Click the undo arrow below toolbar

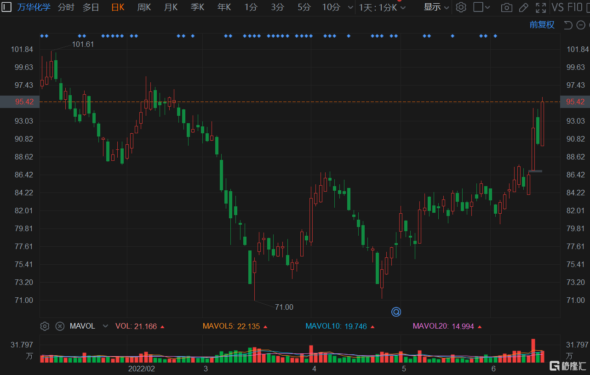click(x=568, y=25)
